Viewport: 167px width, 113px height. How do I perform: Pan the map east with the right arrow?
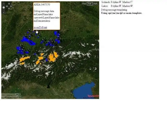coord(11,6)
